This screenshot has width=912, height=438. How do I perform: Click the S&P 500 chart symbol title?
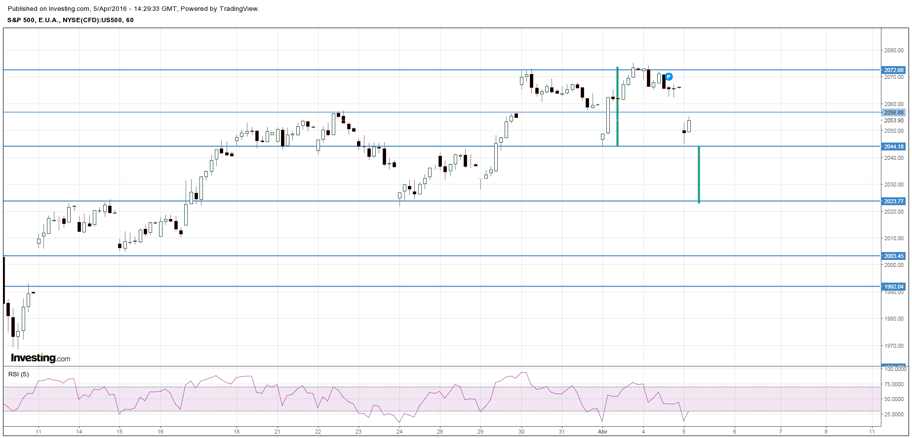[70, 20]
